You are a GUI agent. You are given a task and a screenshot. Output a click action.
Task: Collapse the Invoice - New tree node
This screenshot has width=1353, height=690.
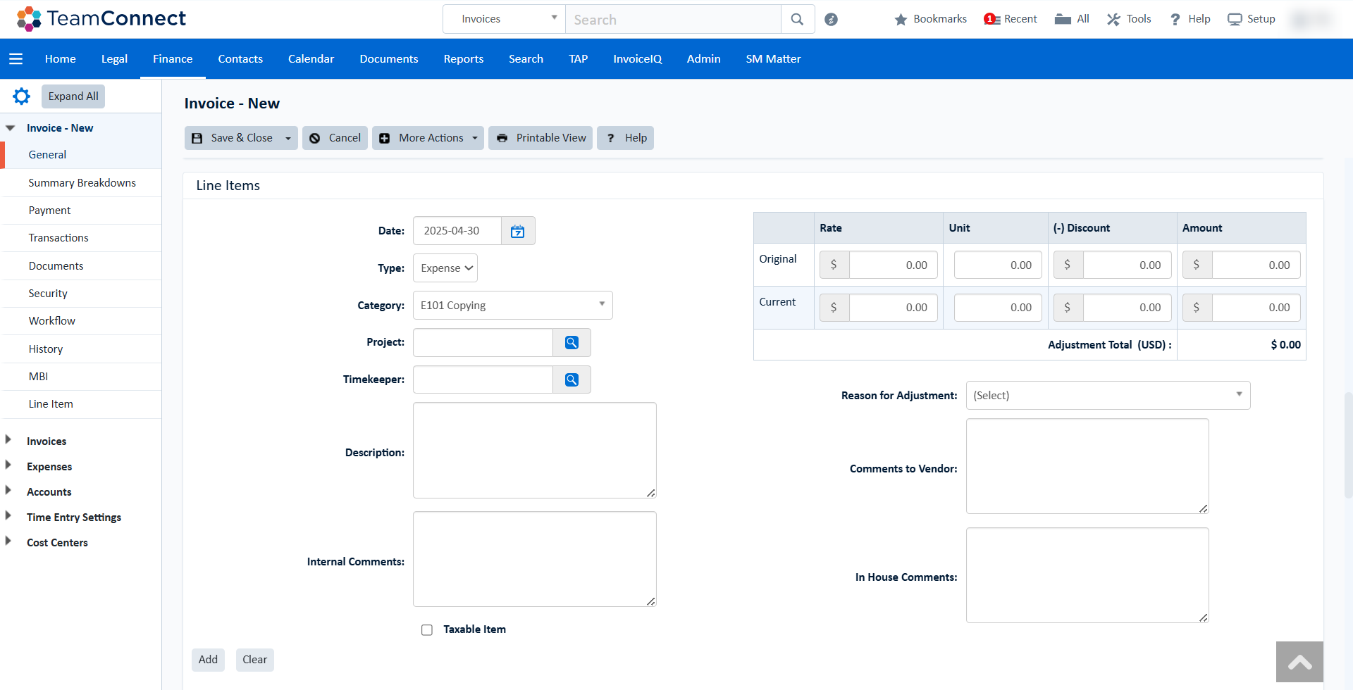point(10,128)
